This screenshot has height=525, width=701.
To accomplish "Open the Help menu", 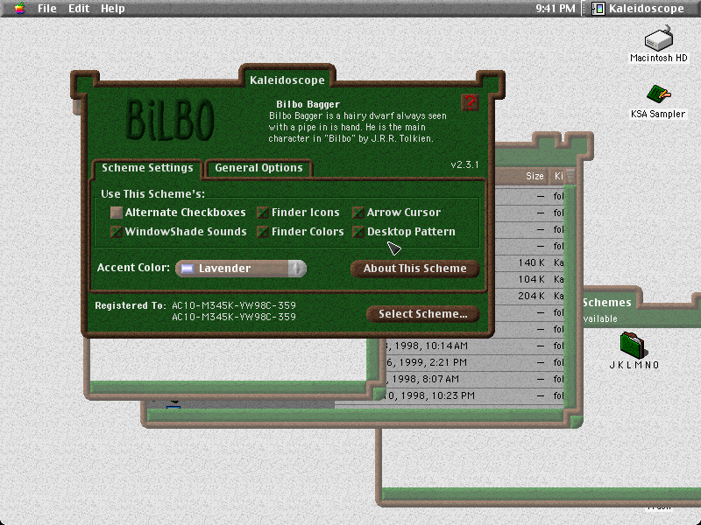I will click(x=113, y=9).
